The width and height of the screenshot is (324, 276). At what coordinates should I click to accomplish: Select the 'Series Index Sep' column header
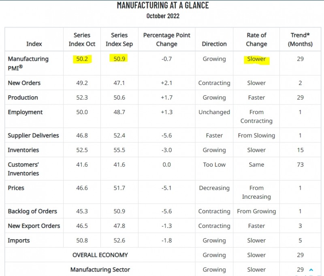pyautogui.click(x=119, y=39)
